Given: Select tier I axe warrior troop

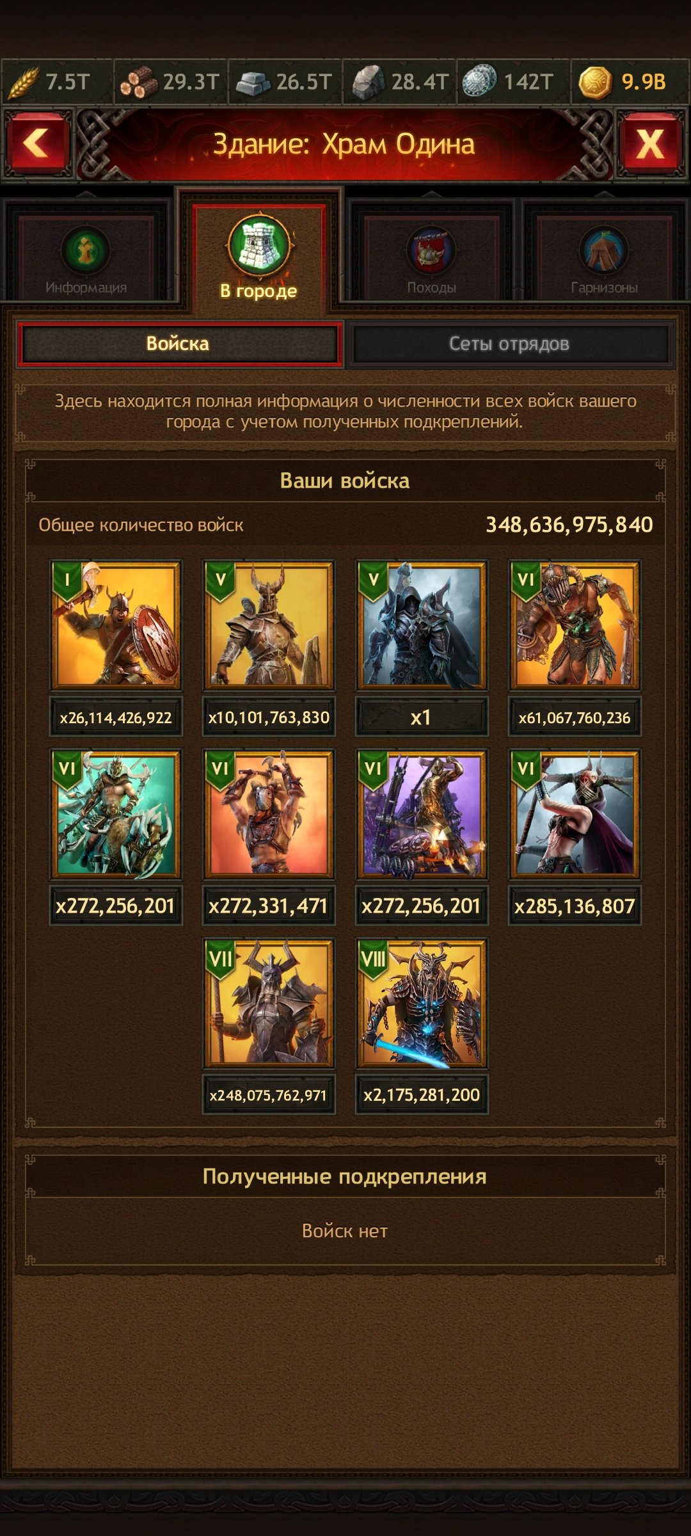Looking at the screenshot, I should 116,625.
